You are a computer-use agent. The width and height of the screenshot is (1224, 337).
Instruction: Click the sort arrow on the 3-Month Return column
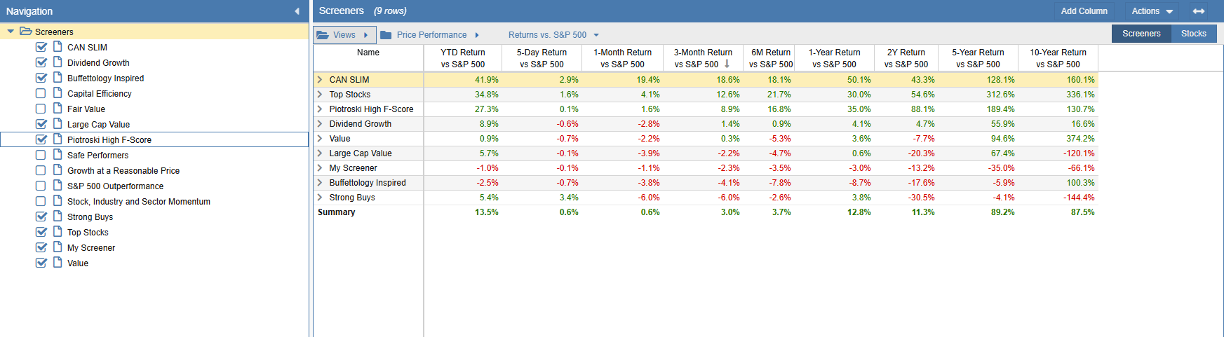(x=727, y=64)
